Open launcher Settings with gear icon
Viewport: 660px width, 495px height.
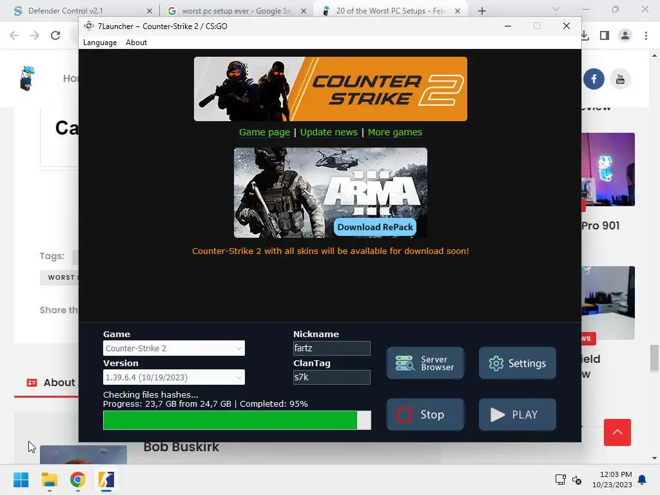pyautogui.click(x=518, y=364)
